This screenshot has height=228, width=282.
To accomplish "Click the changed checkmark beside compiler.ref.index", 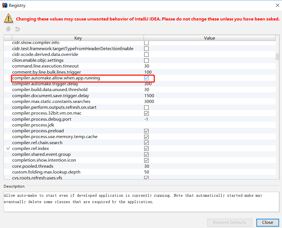I will [x=8, y=148].
